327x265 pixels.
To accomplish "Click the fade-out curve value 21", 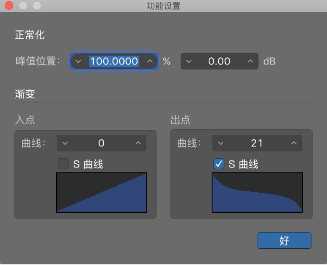I will pos(257,143).
